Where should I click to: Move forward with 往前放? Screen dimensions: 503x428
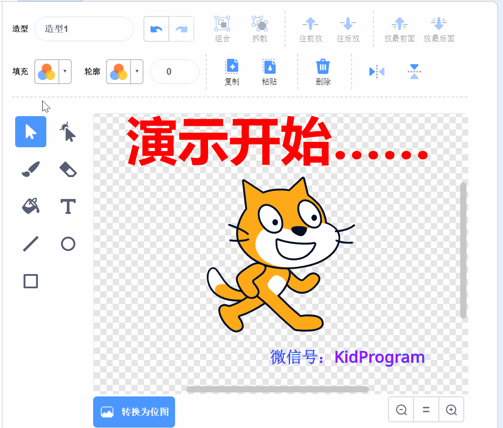[x=311, y=29]
